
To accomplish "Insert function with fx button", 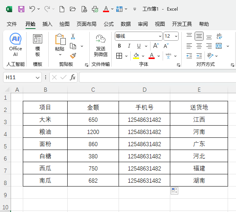I will pyautogui.click(x=73, y=77).
